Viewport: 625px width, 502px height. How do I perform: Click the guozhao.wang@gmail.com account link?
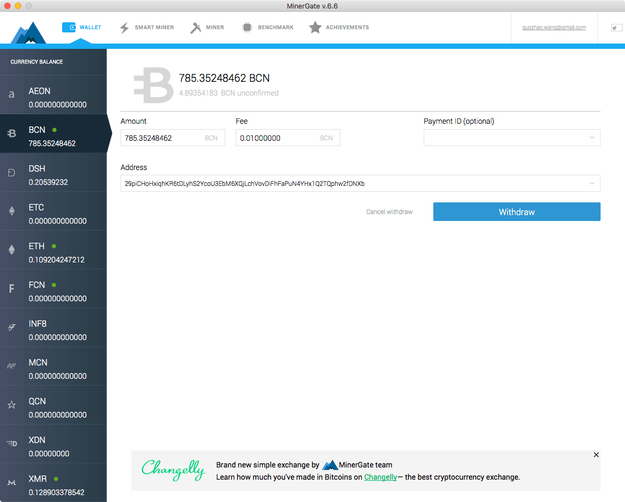coord(554,27)
